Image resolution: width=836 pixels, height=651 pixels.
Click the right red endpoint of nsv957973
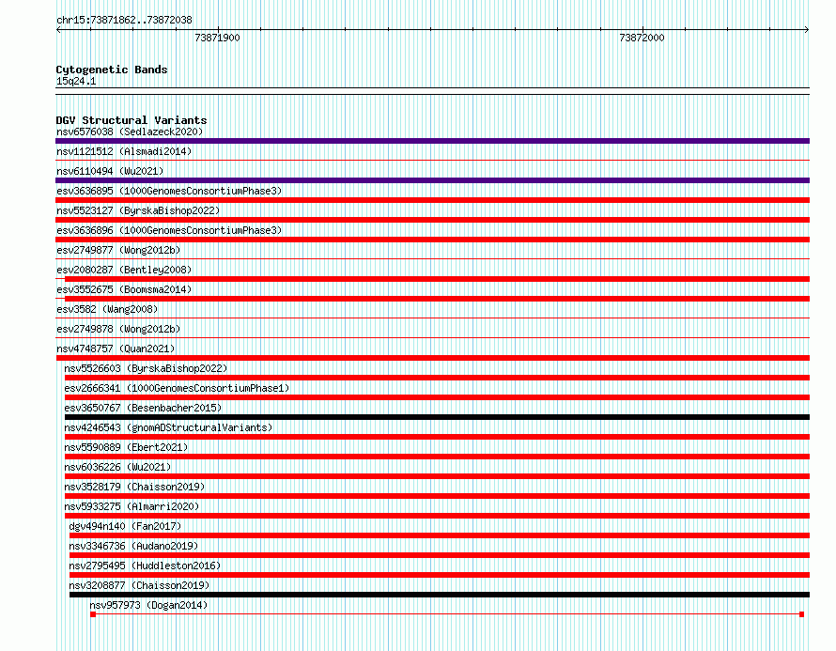pos(801,614)
